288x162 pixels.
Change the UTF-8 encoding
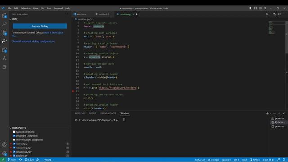(236, 160)
